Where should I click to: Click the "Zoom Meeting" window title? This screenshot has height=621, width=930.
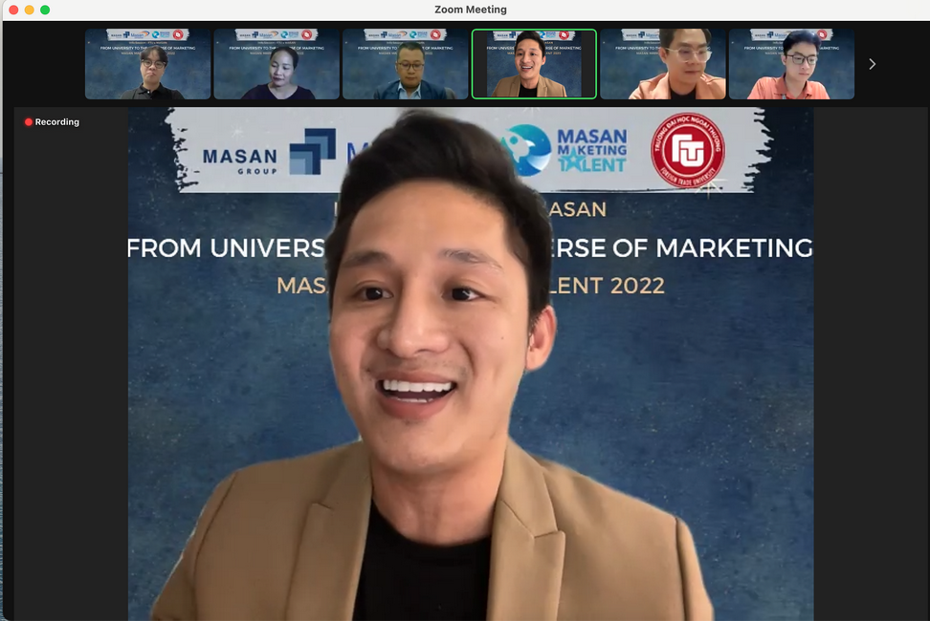[471, 10]
